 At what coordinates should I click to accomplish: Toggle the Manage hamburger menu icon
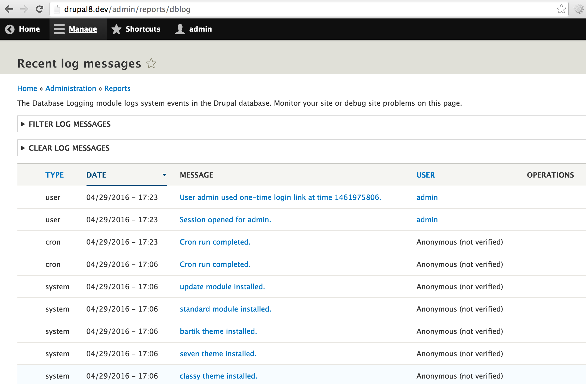59,29
